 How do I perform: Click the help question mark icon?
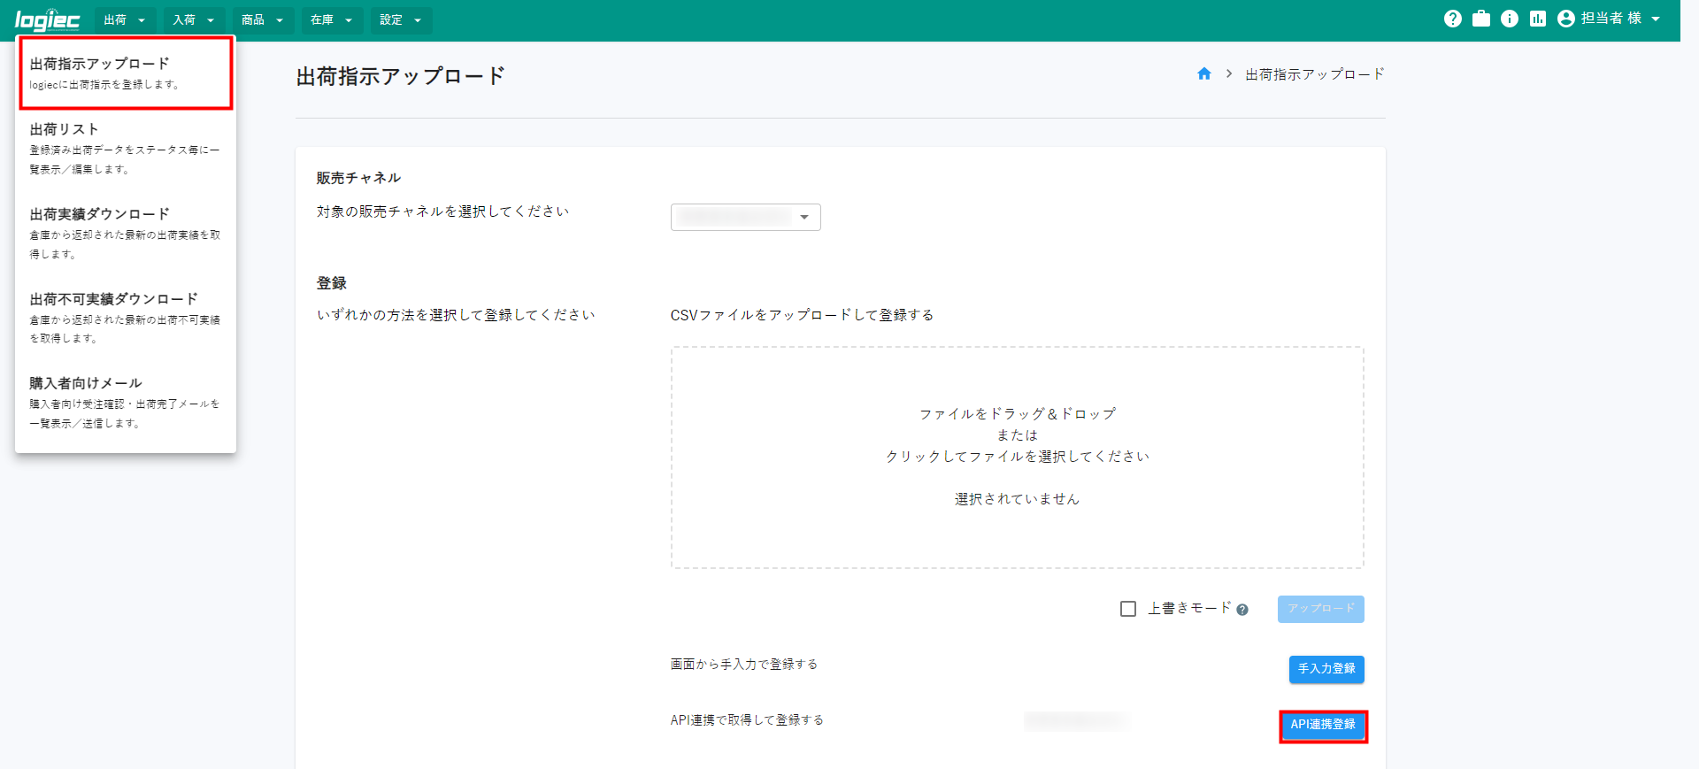1452,19
